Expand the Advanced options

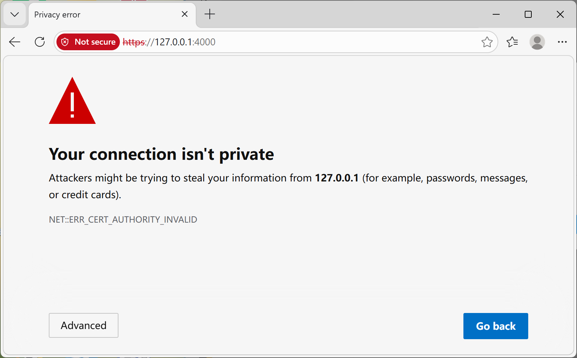point(83,325)
